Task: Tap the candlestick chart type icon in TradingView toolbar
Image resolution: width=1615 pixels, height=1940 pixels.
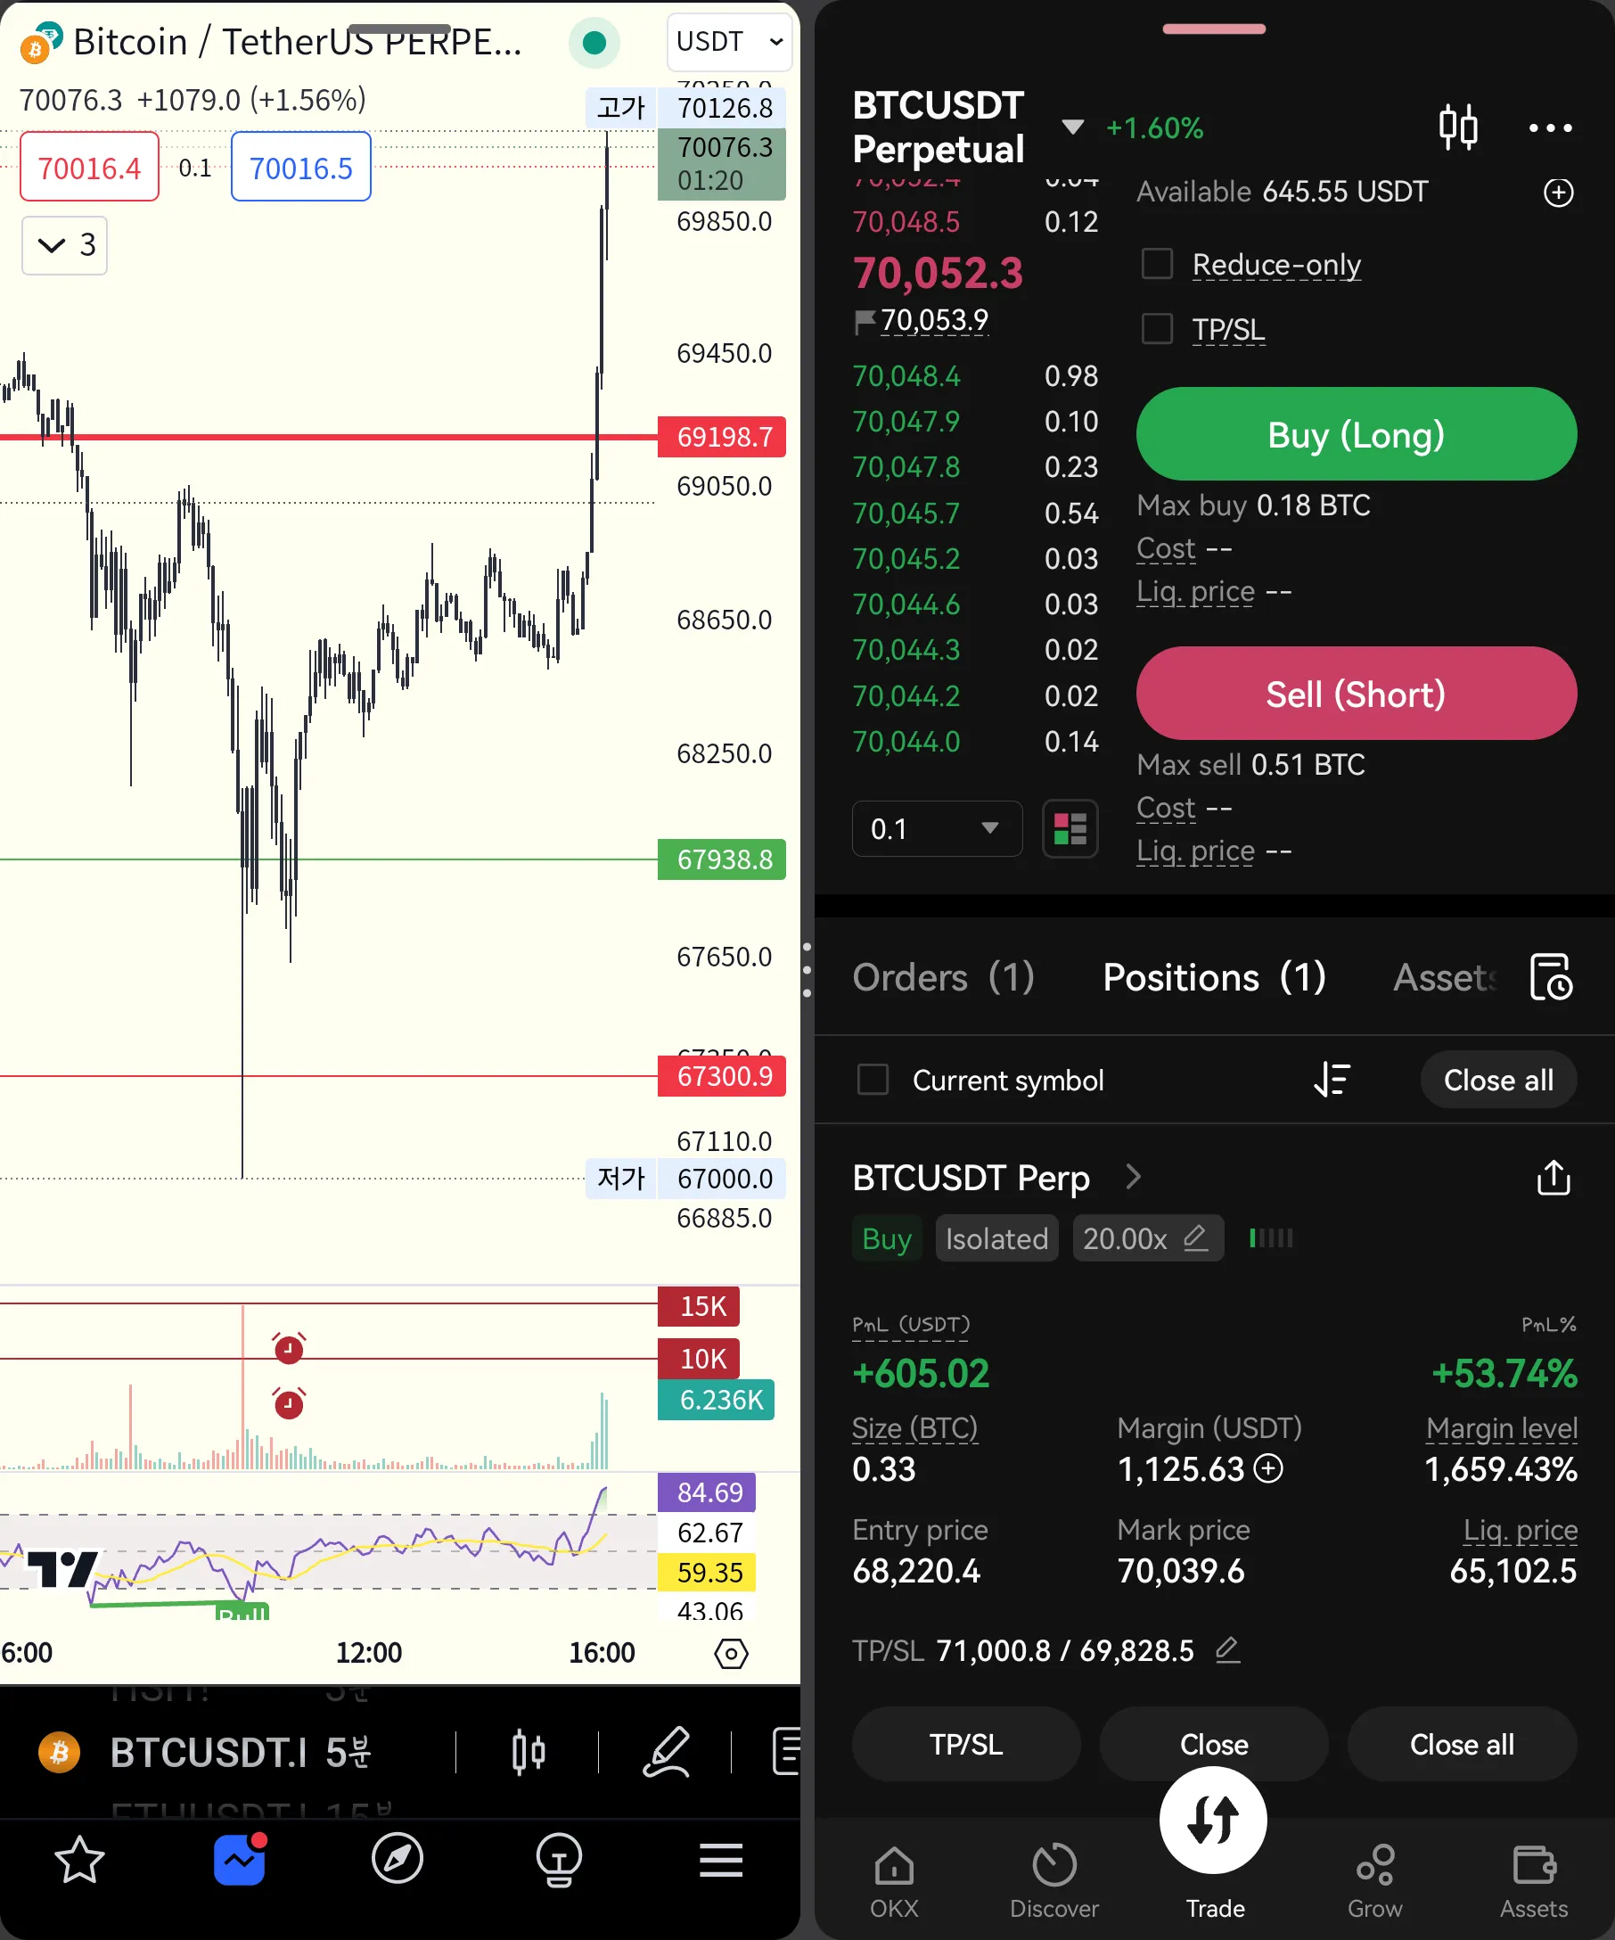Action: 529,1752
